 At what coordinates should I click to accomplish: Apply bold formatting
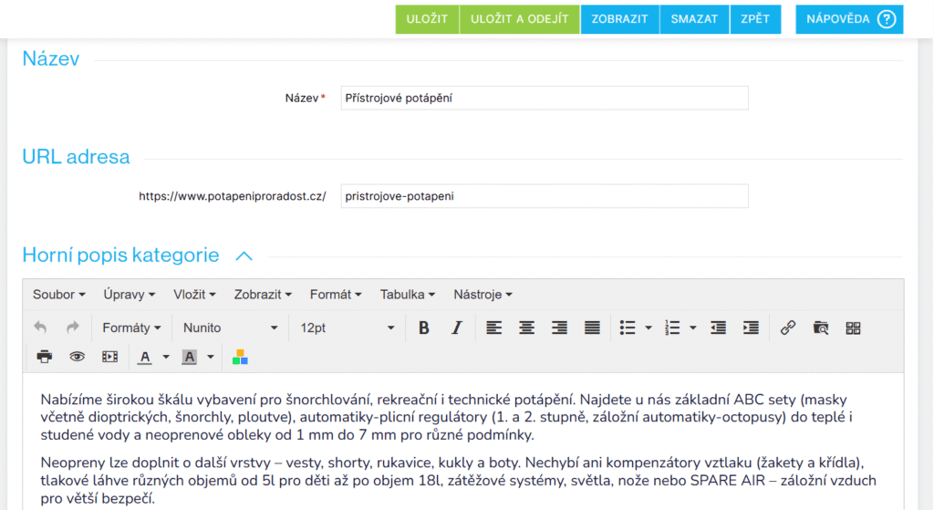pyautogui.click(x=423, y=328)
